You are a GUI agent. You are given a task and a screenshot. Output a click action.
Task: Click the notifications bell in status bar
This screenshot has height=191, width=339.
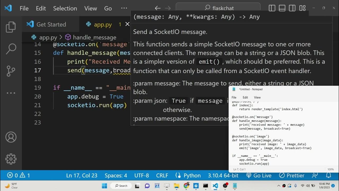pos(328,175)
